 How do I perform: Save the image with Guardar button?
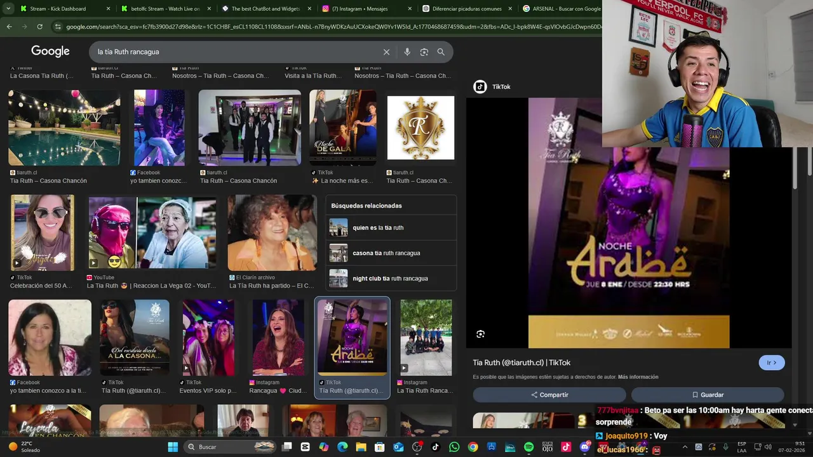tap(708, 395)
